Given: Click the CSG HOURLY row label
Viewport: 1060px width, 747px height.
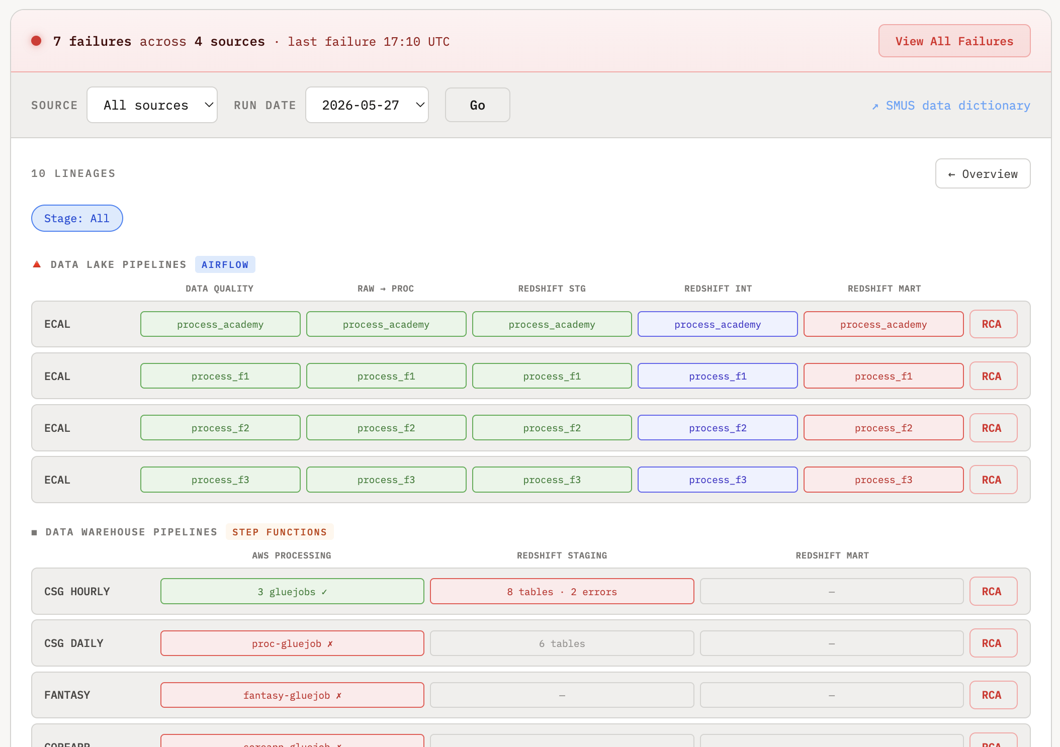Looking at the screenshot, I should click(x=77, y=592).
